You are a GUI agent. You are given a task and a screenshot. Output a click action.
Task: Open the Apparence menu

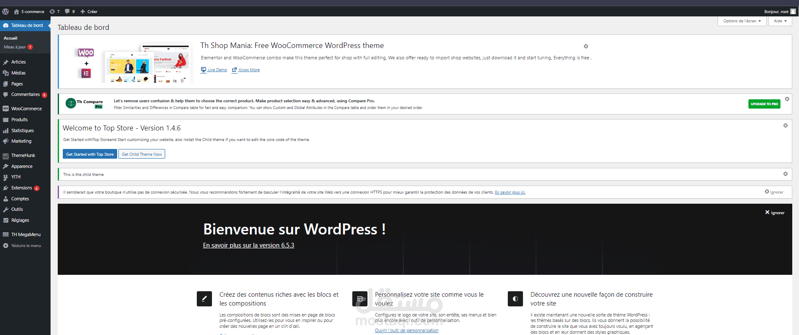25,166
